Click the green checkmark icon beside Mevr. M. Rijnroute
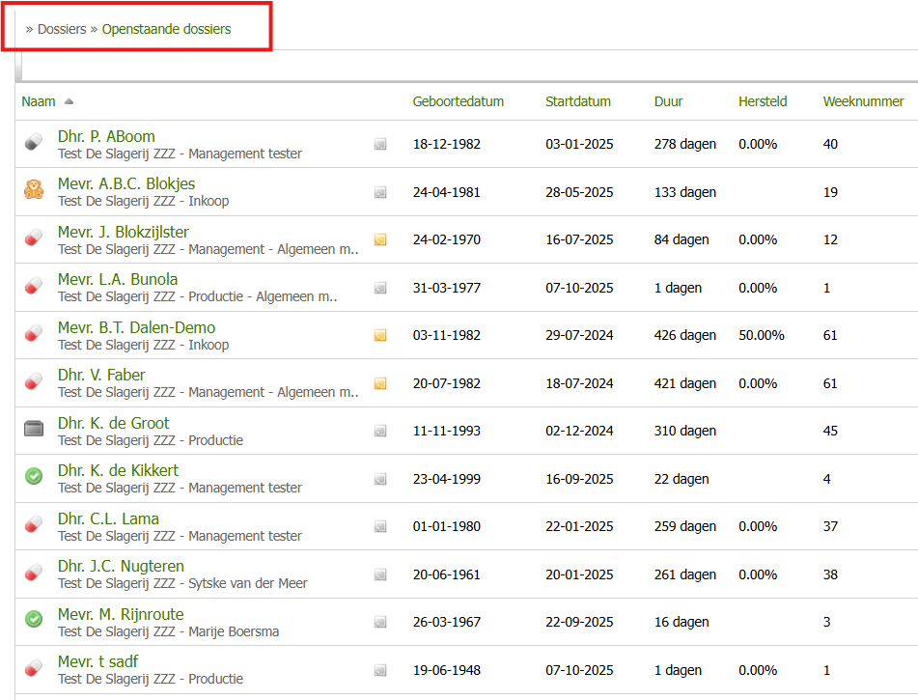Image resolution: width=918 pixels, height=700 pixels. tap(34, 620)
